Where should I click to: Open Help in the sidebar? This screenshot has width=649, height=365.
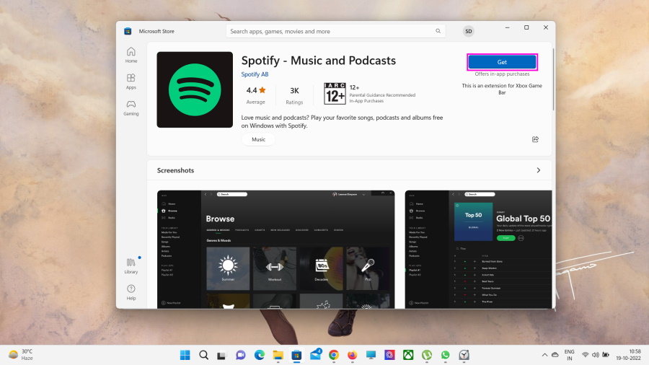[x=131, y=292]
